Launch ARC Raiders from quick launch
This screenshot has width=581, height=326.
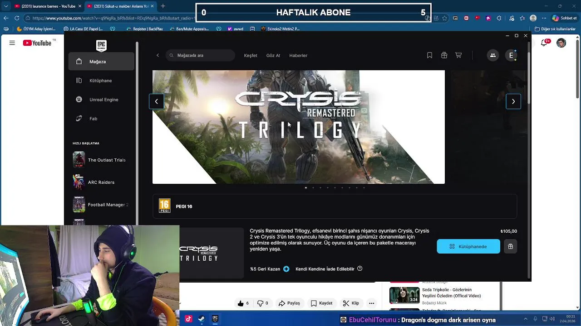(x=101, y=182)
